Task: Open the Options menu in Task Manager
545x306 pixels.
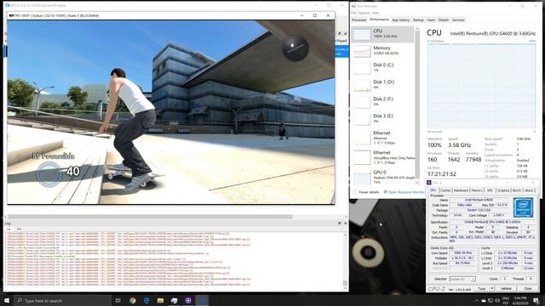Action: (364, 13)
